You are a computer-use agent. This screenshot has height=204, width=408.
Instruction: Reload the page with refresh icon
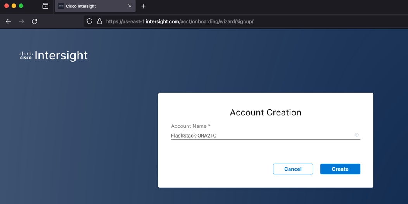coord(35,21)
